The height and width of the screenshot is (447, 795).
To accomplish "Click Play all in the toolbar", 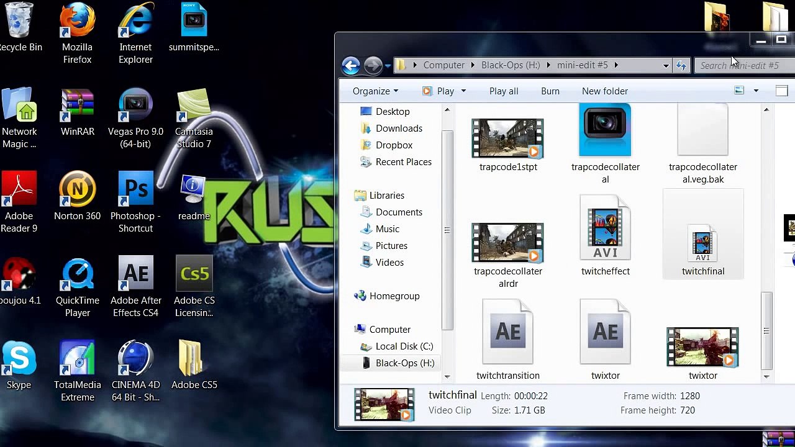I will tap(504, 91).
